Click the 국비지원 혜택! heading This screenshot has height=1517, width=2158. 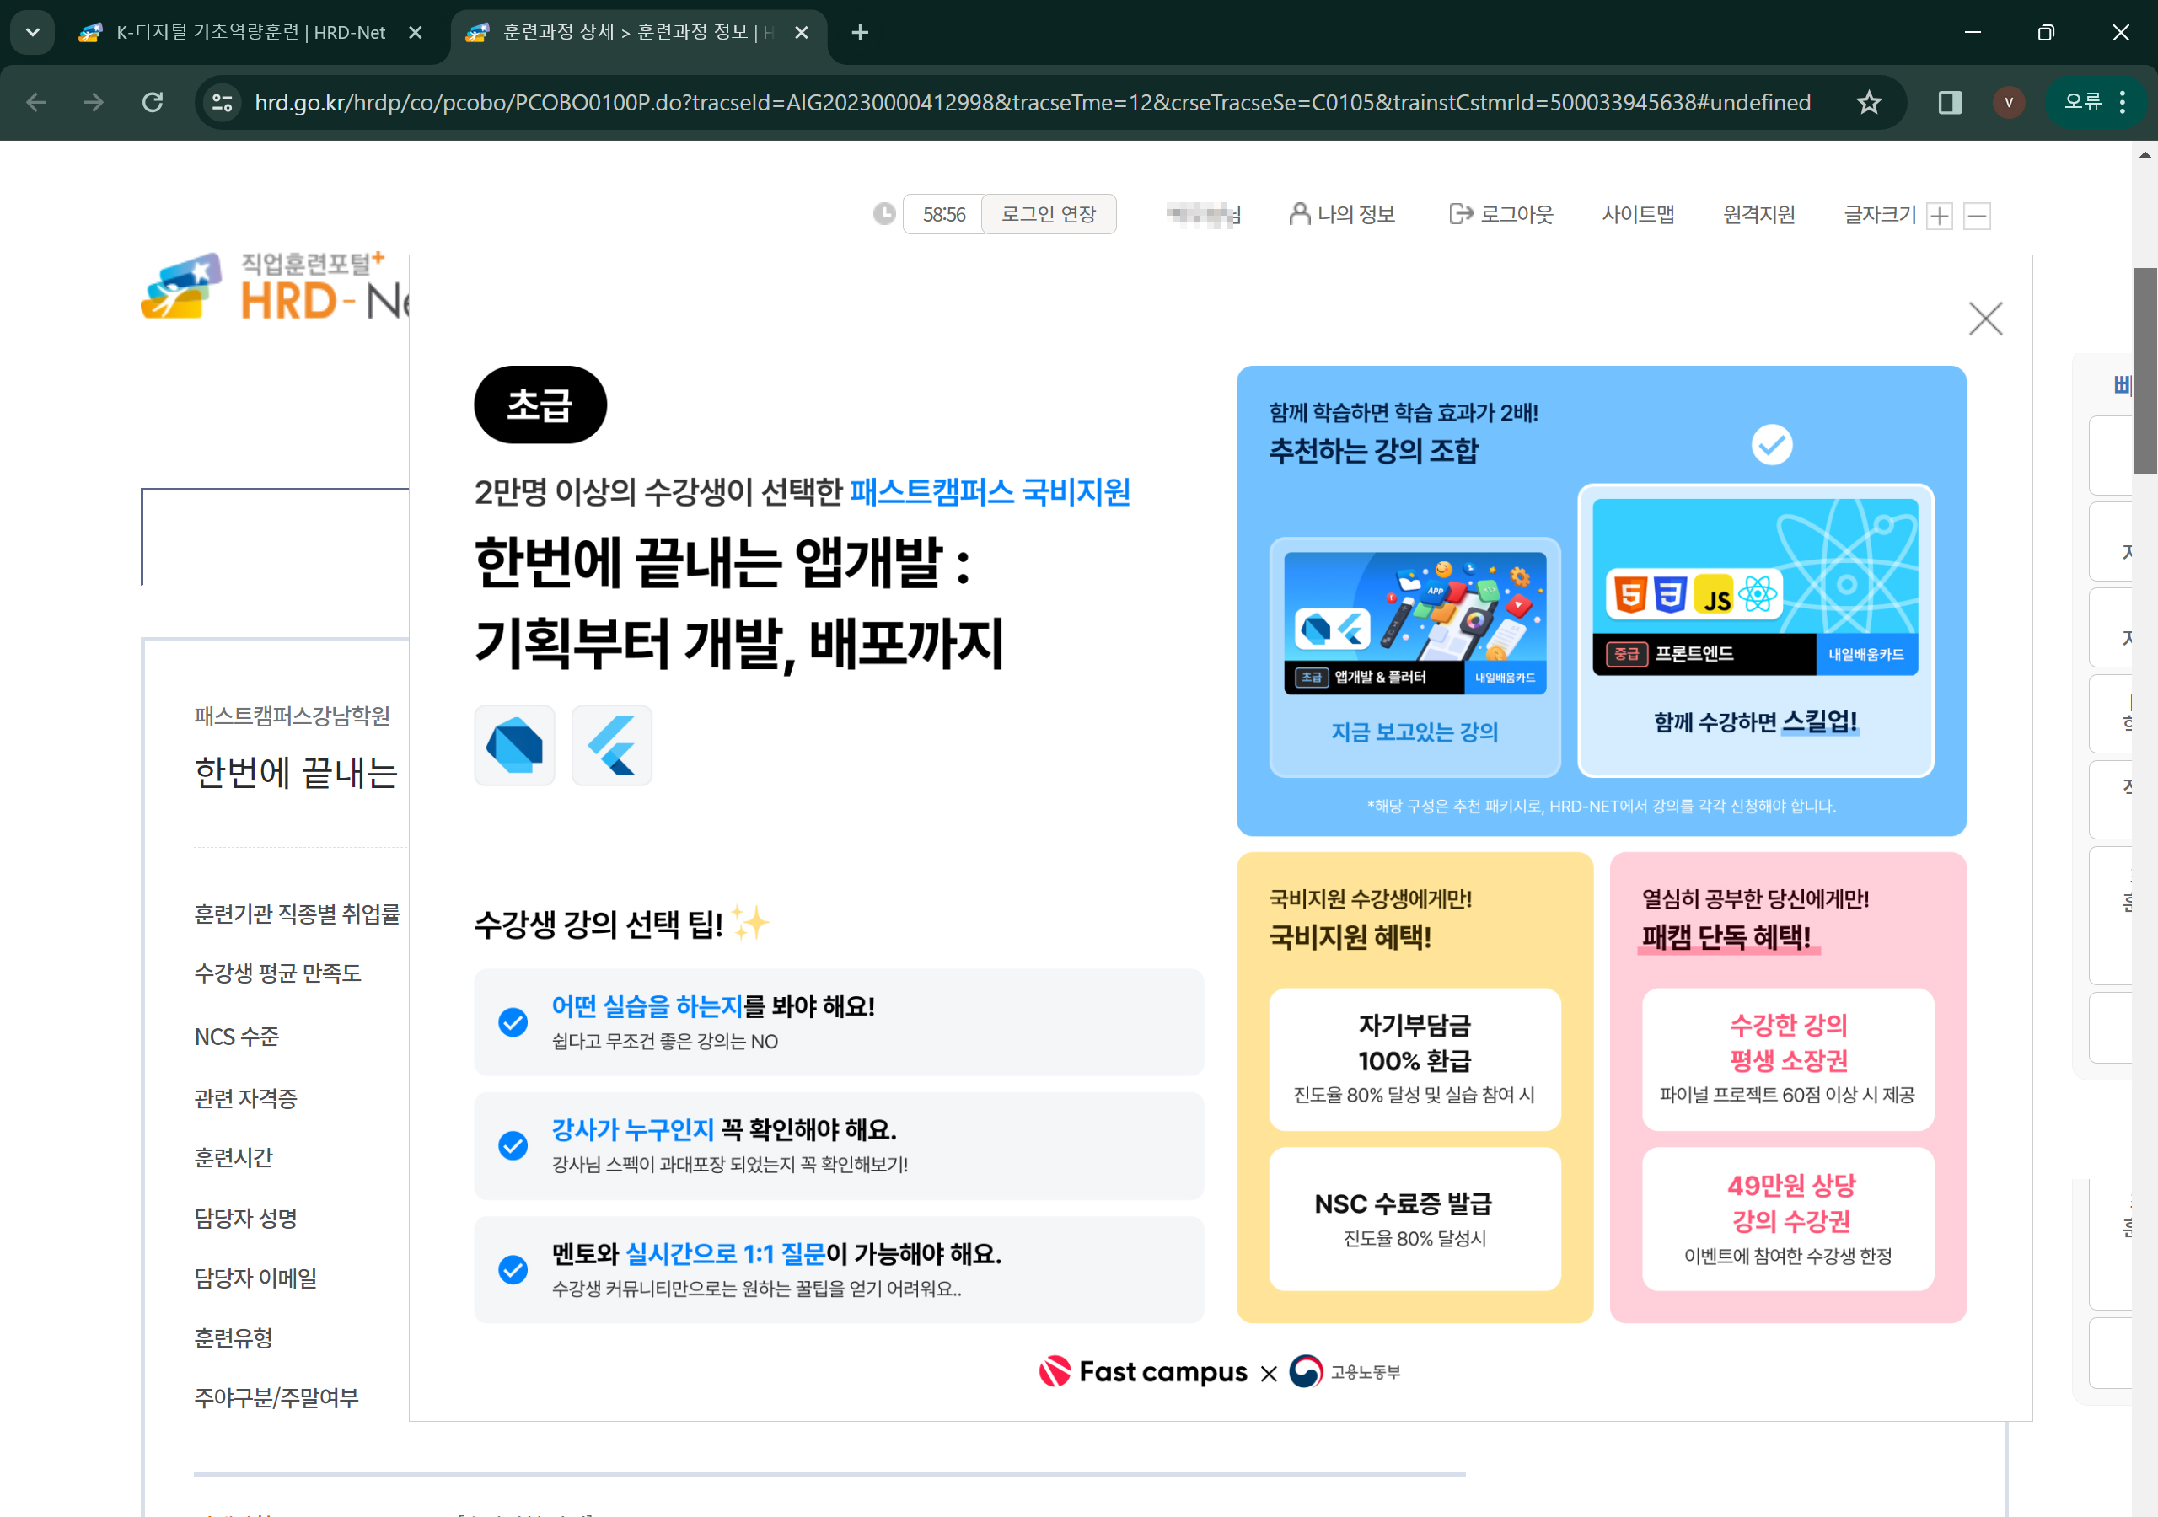click(x=1350, y=937)
